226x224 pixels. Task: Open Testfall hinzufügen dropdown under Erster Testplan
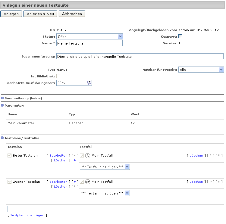point(105,167)
